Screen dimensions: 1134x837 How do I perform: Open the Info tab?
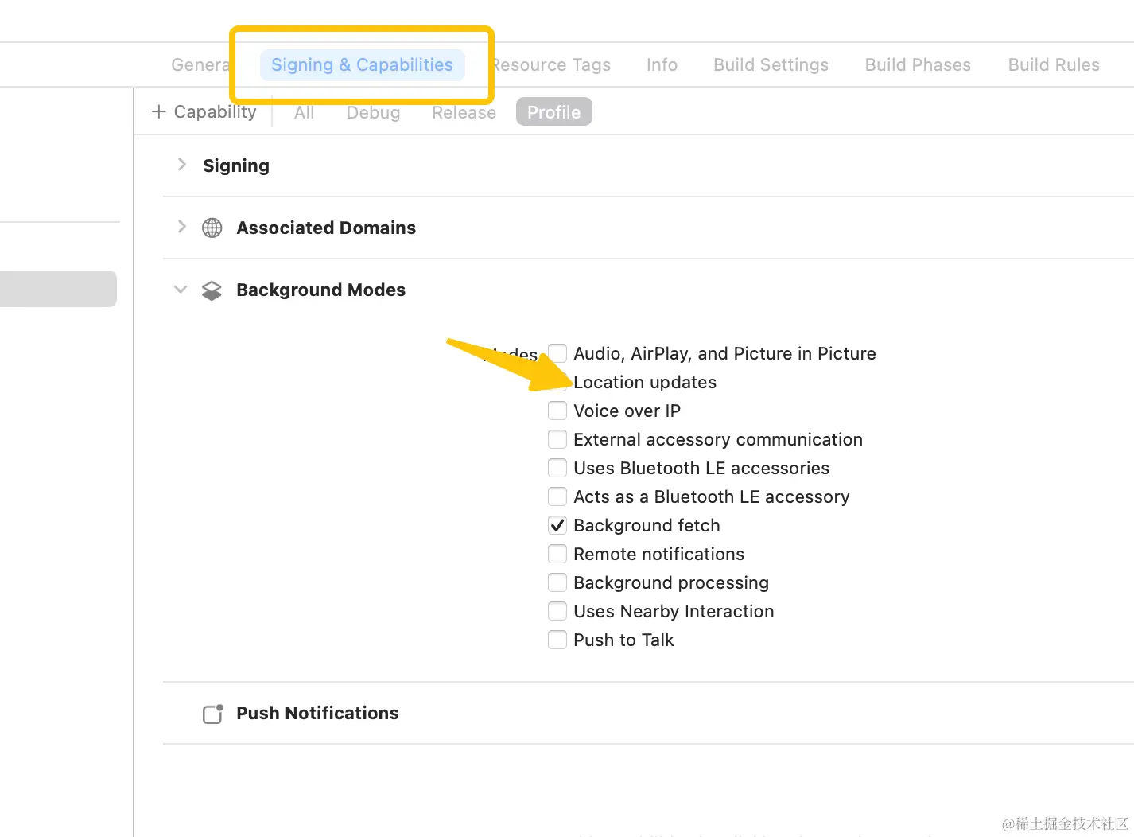(662, 65)
